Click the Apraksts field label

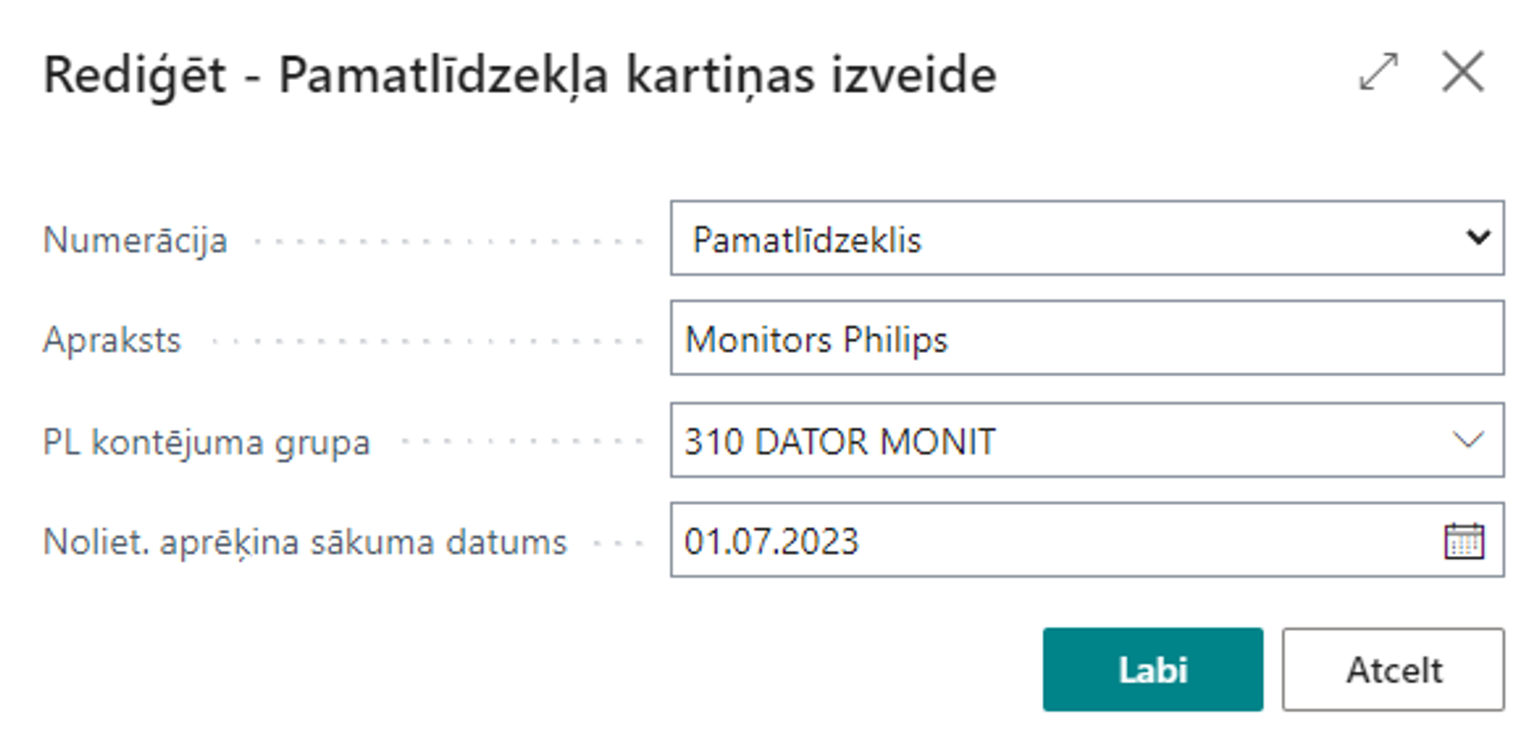coord(112,341)
